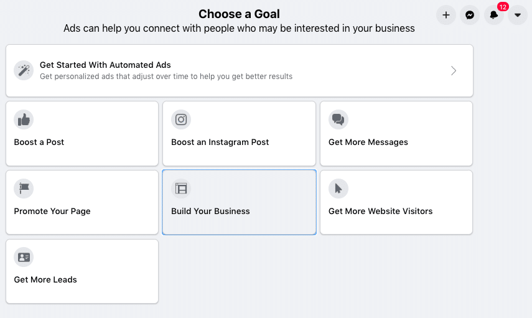Select the Get More Messages card
The height and width of the screenshot is (318, 532).
pyautogui.click(x=396, y=133)
